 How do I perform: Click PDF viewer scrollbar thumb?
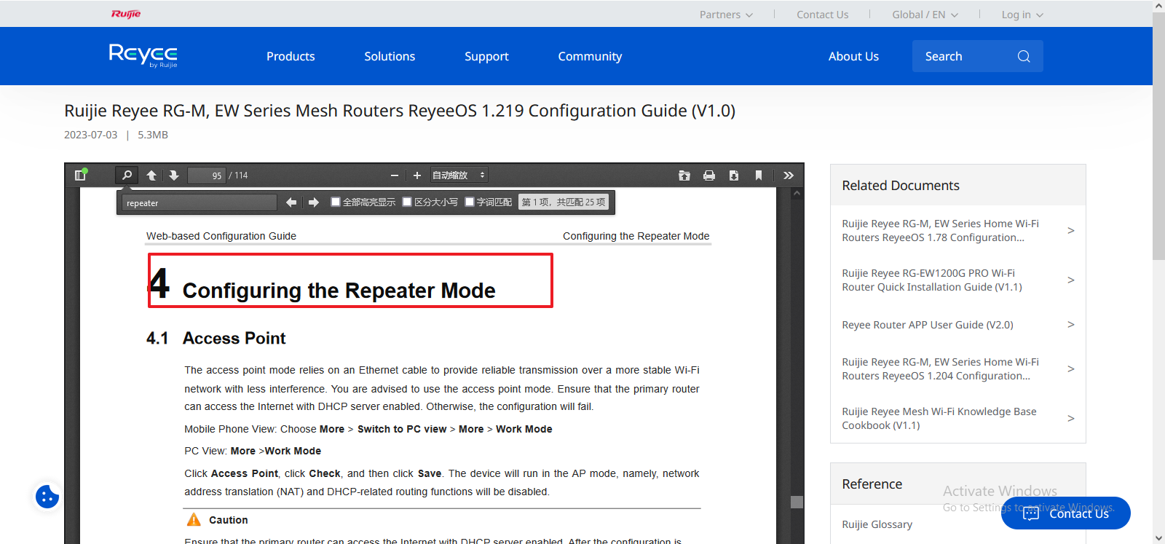coord(797,502)
